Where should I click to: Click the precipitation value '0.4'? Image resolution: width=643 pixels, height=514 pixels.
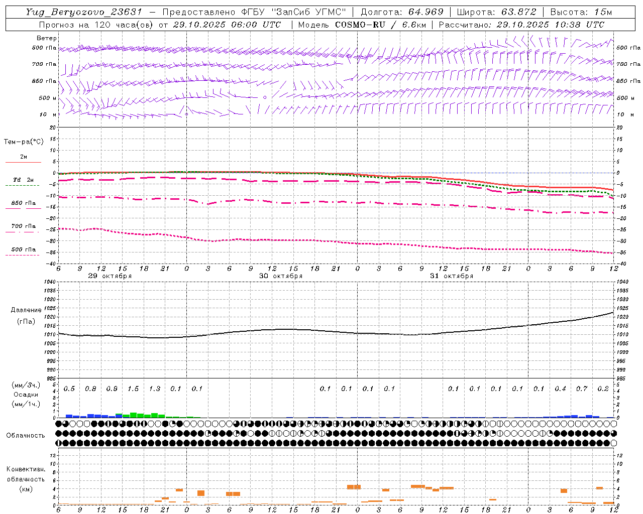coord(561,389)
